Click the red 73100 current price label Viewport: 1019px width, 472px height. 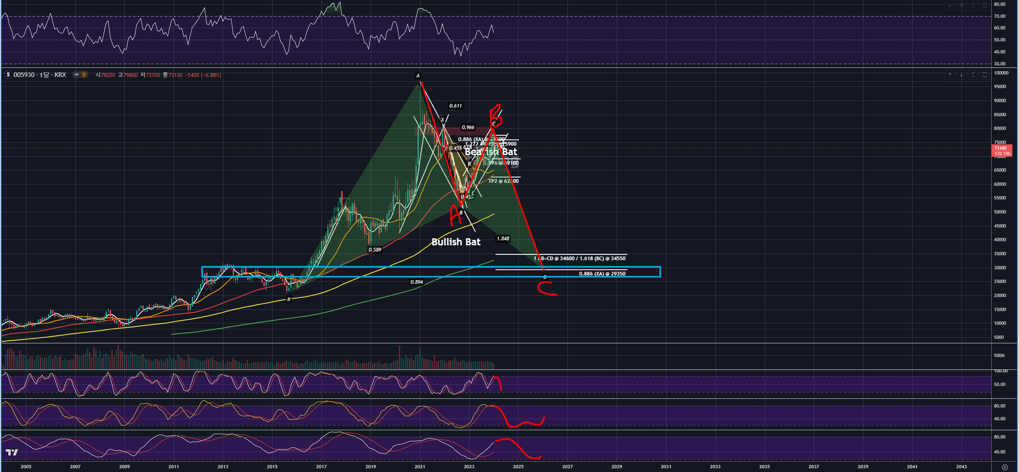click(x=1002, y=148)
